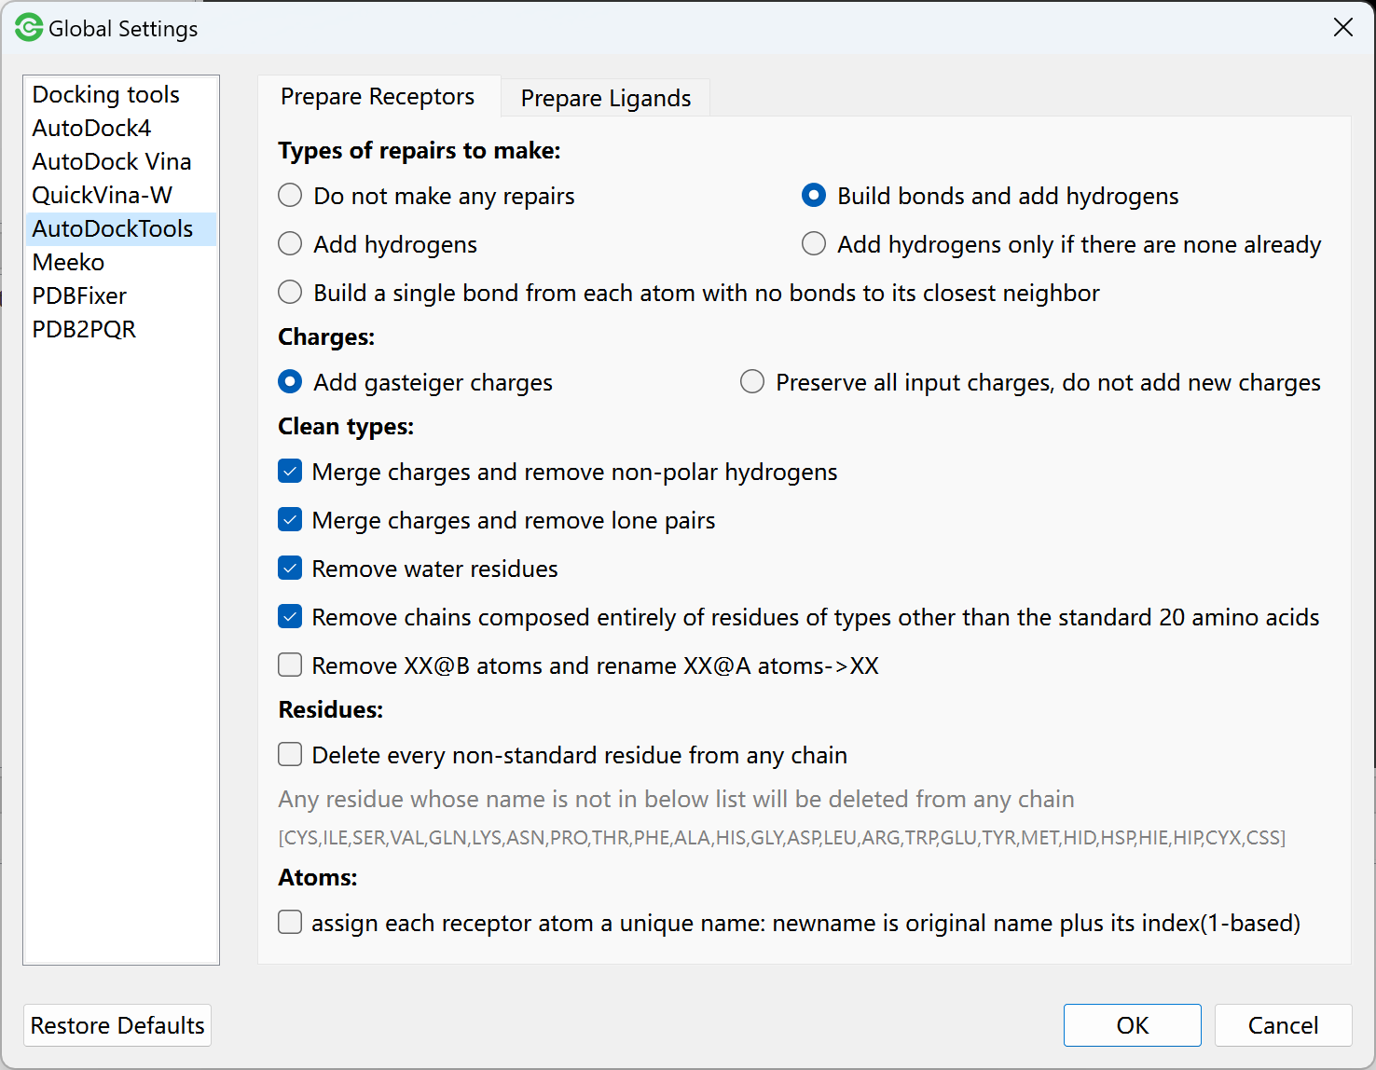Close the Global Settings dialog
The width and height of the screenshot is (1376, 1070).
pos(1342,28)
